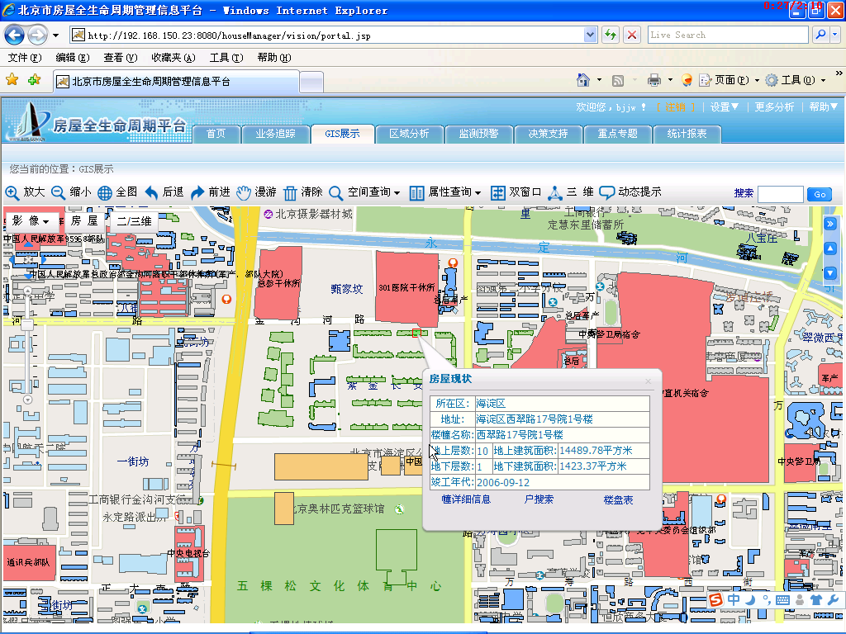The image size is (846, 634).
Task: Toggle the 双窗口 dual window view
Action: 498,192
